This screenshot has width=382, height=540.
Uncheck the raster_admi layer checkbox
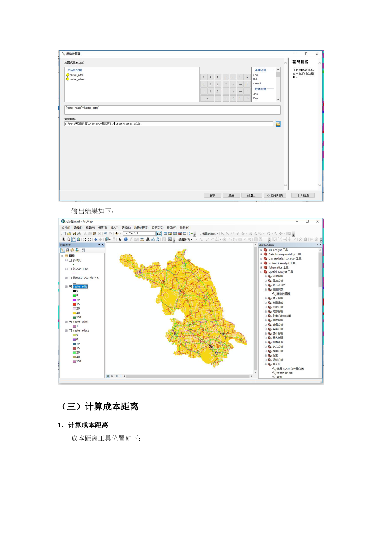(70, 322)
